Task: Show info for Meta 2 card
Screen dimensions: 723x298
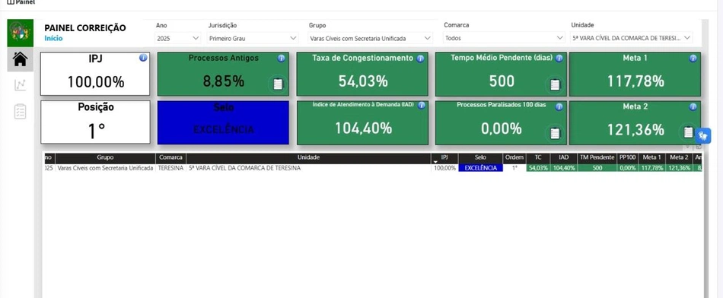Action: pos(693,106)
